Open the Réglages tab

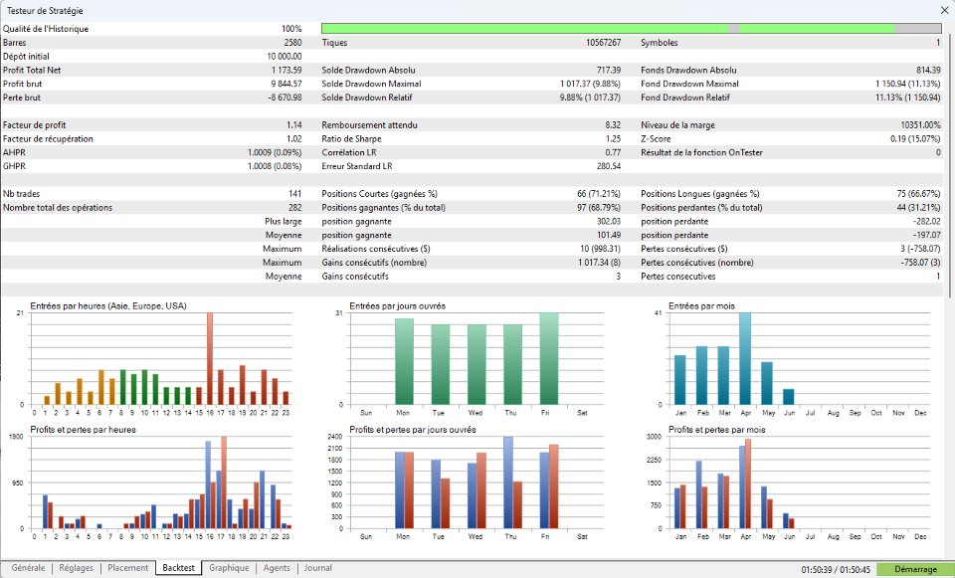tap(77, 568)
